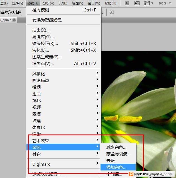Launch Bridge with the Br icon
This screenshot has height=178, width=176.
(x=127, y=3)
